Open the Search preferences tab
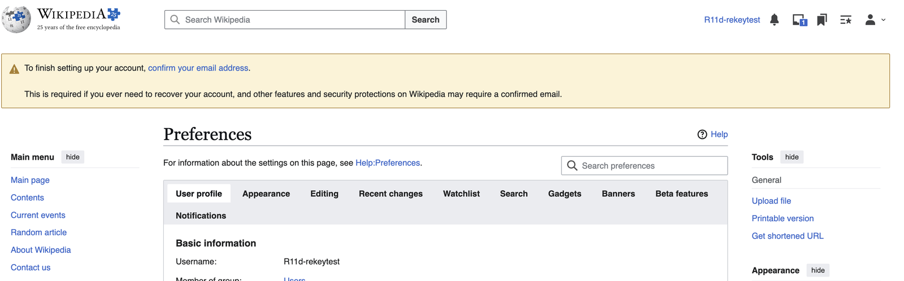 (x=514, y=194)
